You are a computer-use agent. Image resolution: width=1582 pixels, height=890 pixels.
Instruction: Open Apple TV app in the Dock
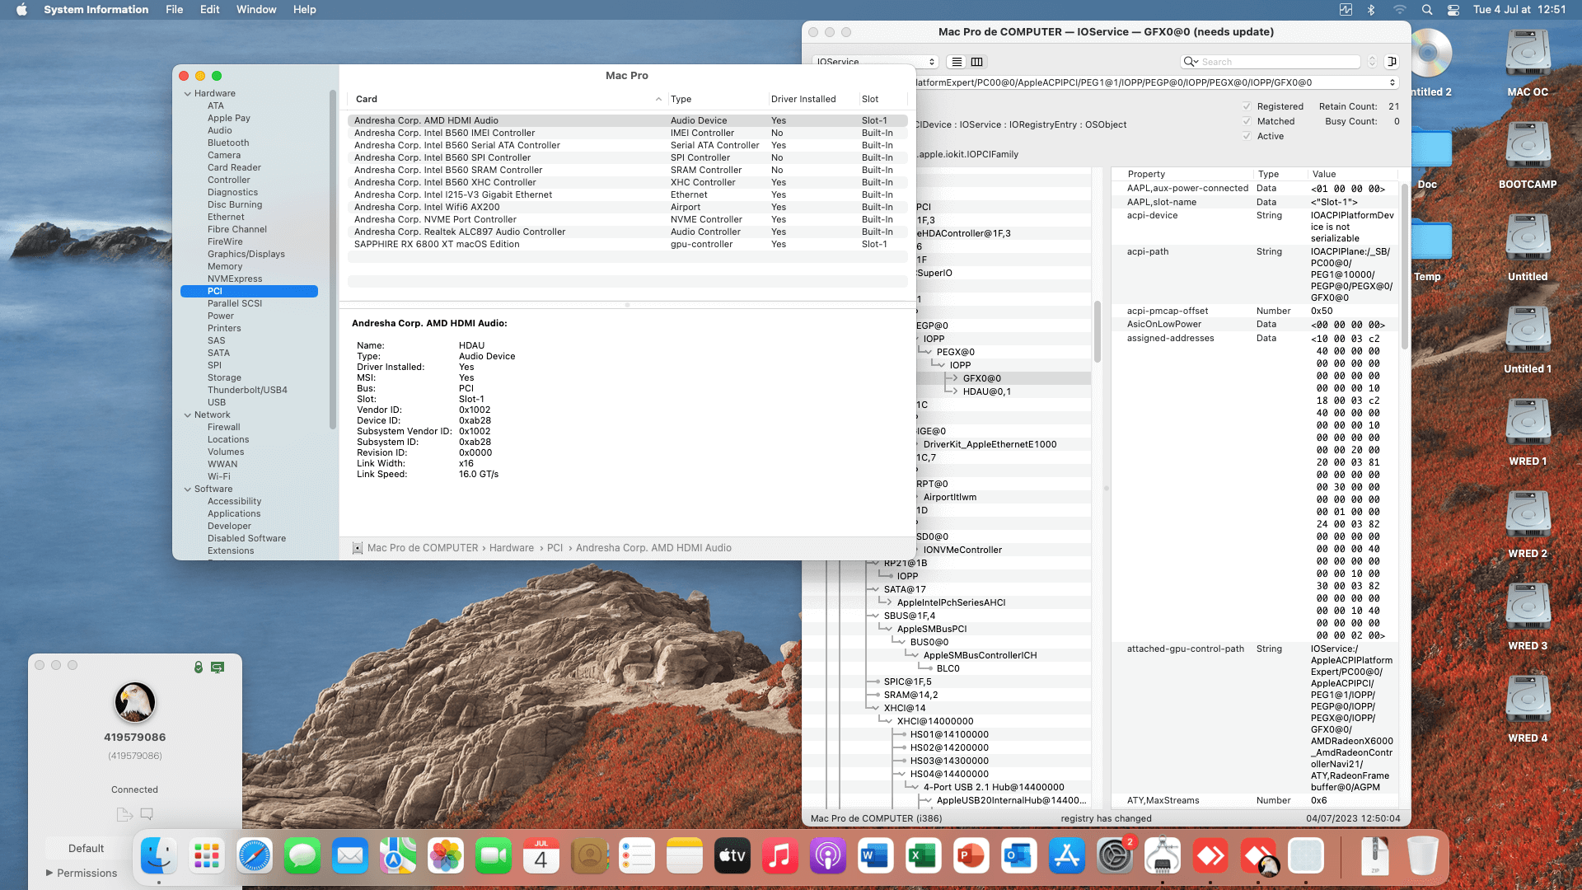pos(732,856)
